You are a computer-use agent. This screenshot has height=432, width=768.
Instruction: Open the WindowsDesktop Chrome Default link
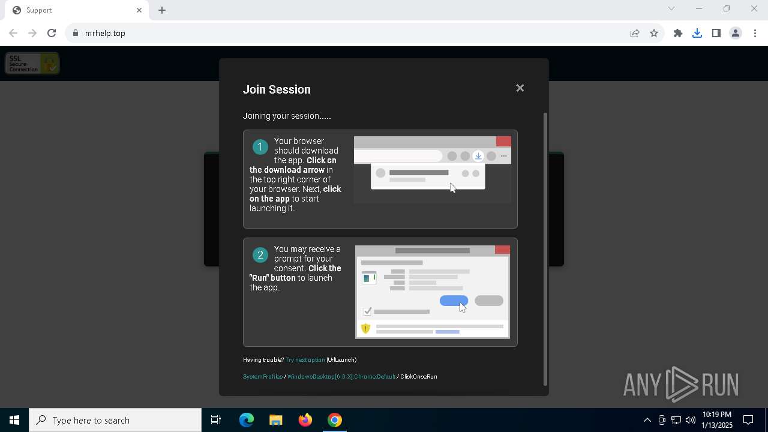[x=341, y=377]
